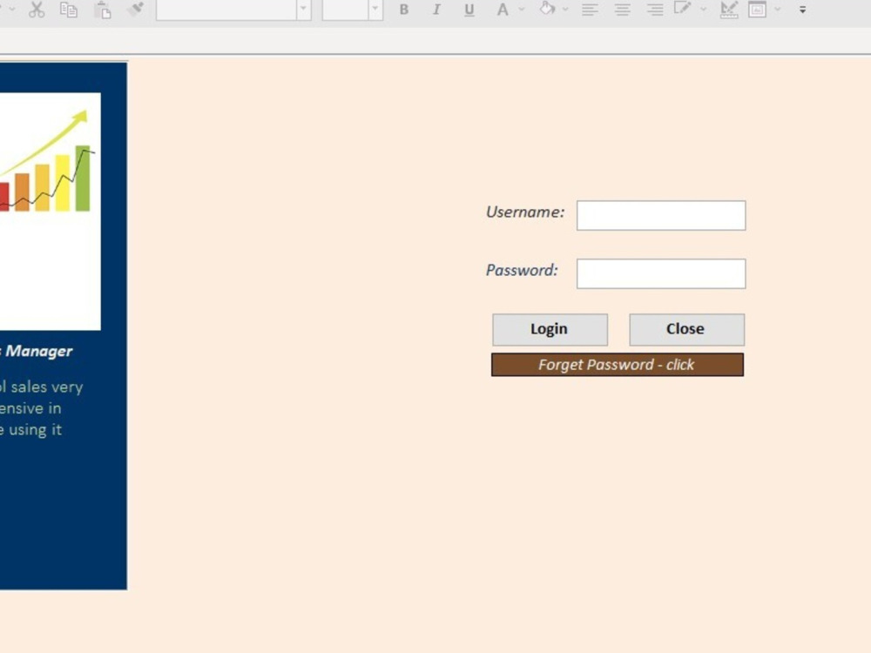Screen dimensions: 871x653
Task: Apply the font color A icon
Action: [503, 10]
